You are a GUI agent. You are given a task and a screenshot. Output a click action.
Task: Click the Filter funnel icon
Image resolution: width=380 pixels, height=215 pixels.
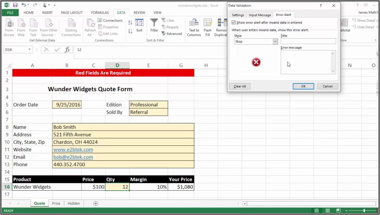154,23
